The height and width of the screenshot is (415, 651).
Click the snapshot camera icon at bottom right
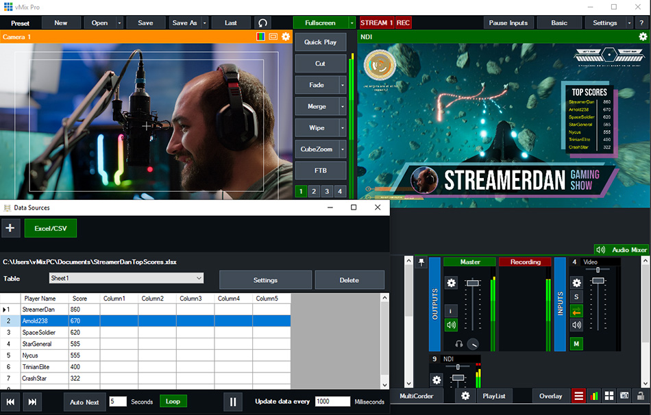pyautogui.click(x=624, y=396)
